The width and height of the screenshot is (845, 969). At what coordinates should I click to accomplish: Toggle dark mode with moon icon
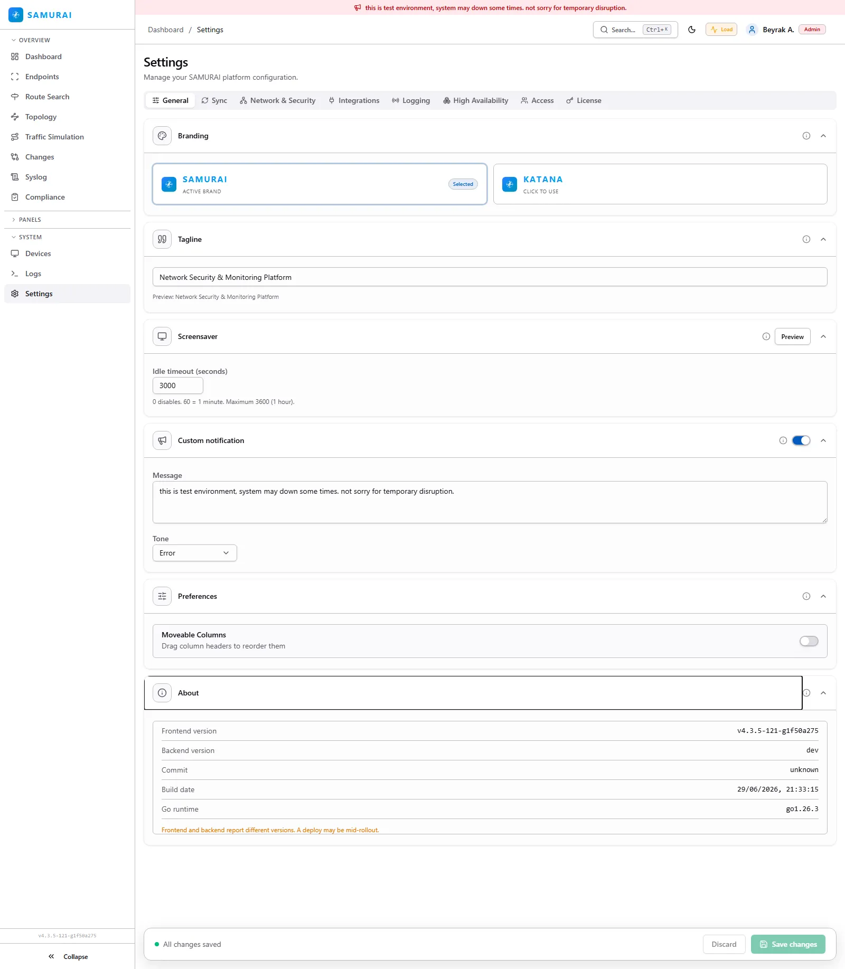click(x=692, y=30)
